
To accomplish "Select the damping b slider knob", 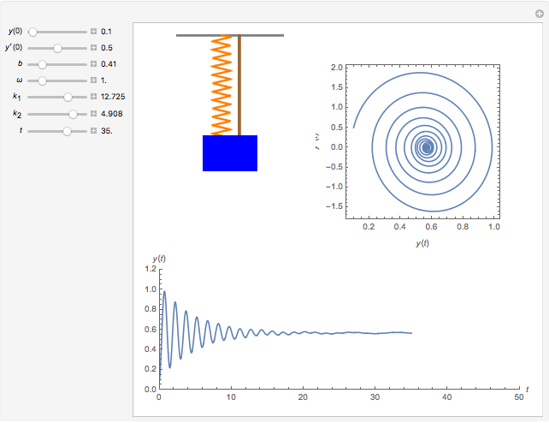I will point(42,64).
